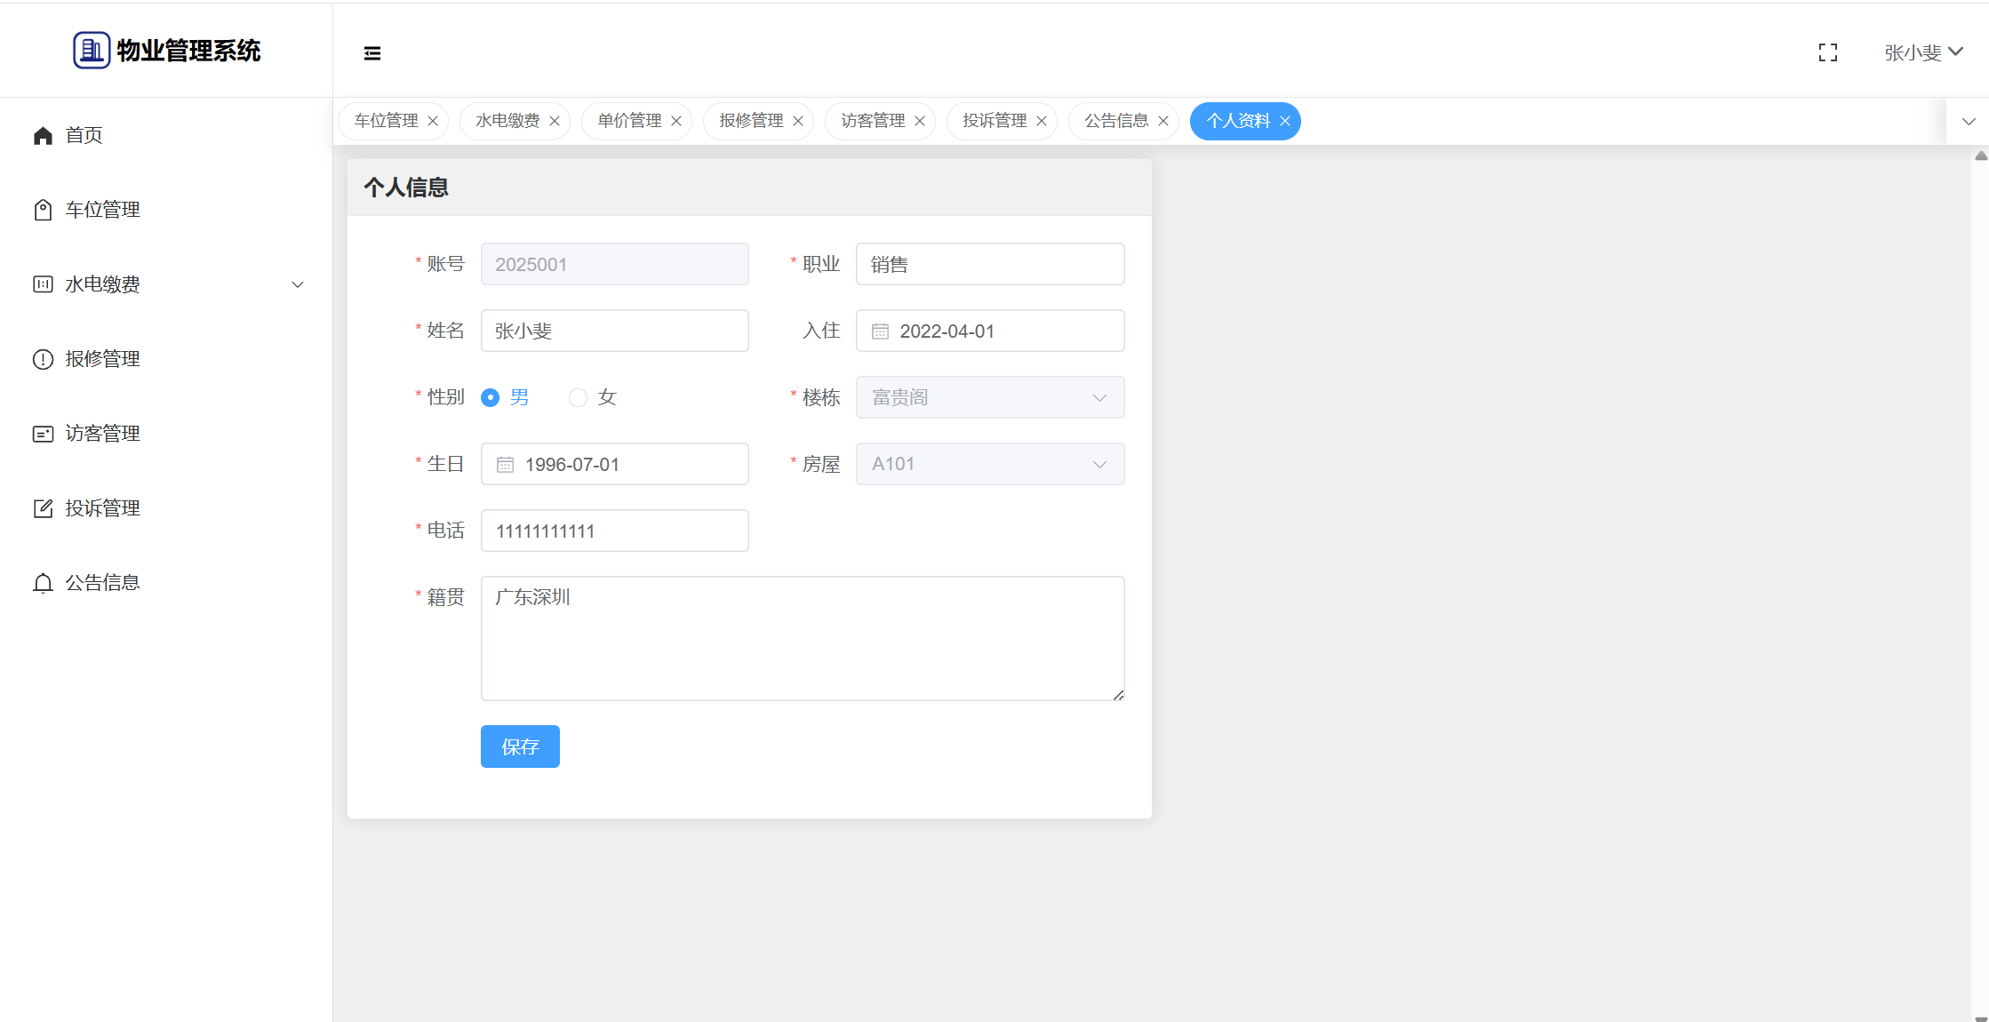
Task: Select the 男 radio button
Action: (x=490, y=397)
